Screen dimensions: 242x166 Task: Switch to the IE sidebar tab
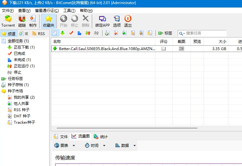click(24, 34)
